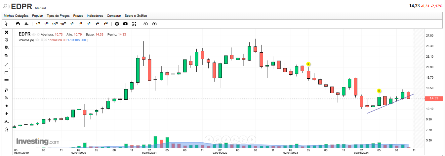Select 1 hour timeframe

pyautogui.click(x=72, y=24)
